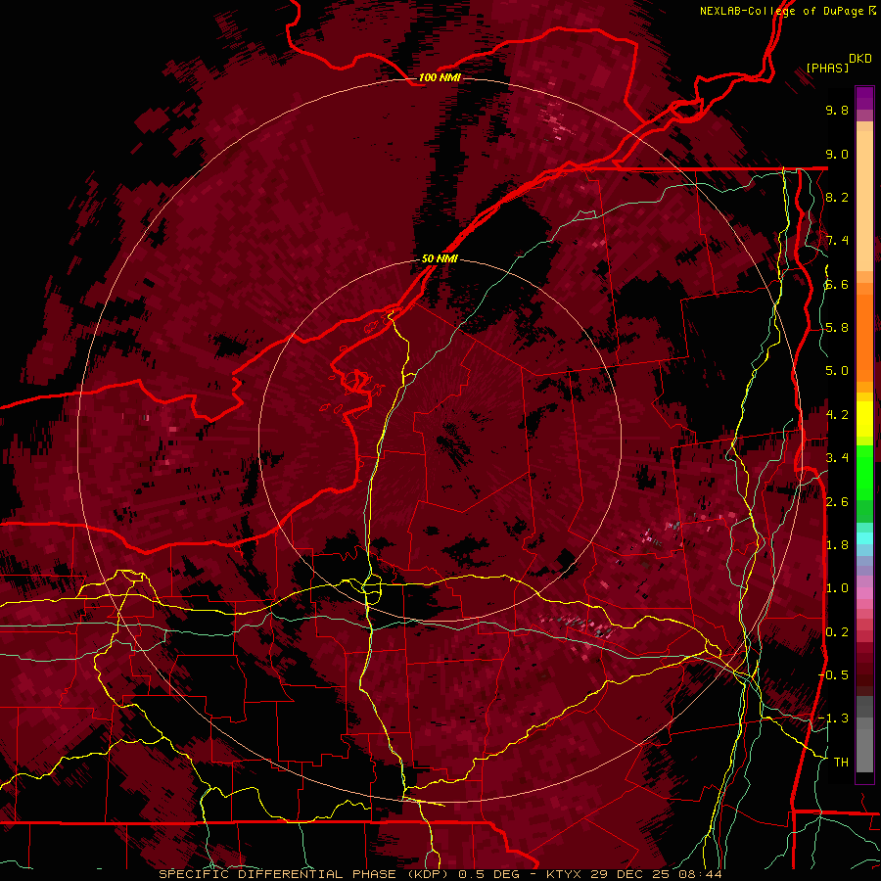Select the 1.8 value on the scale
The width and height of the screenshot is (881, 881).
[x=837, y=545]
